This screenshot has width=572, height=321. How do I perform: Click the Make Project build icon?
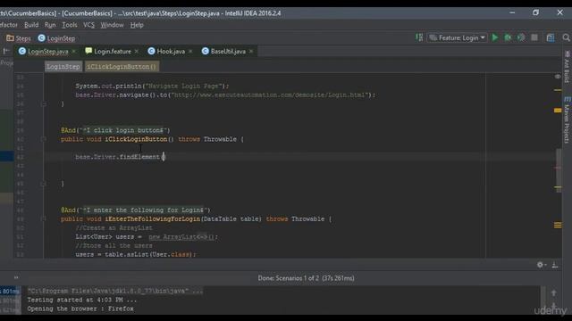[x=419, y=37]
